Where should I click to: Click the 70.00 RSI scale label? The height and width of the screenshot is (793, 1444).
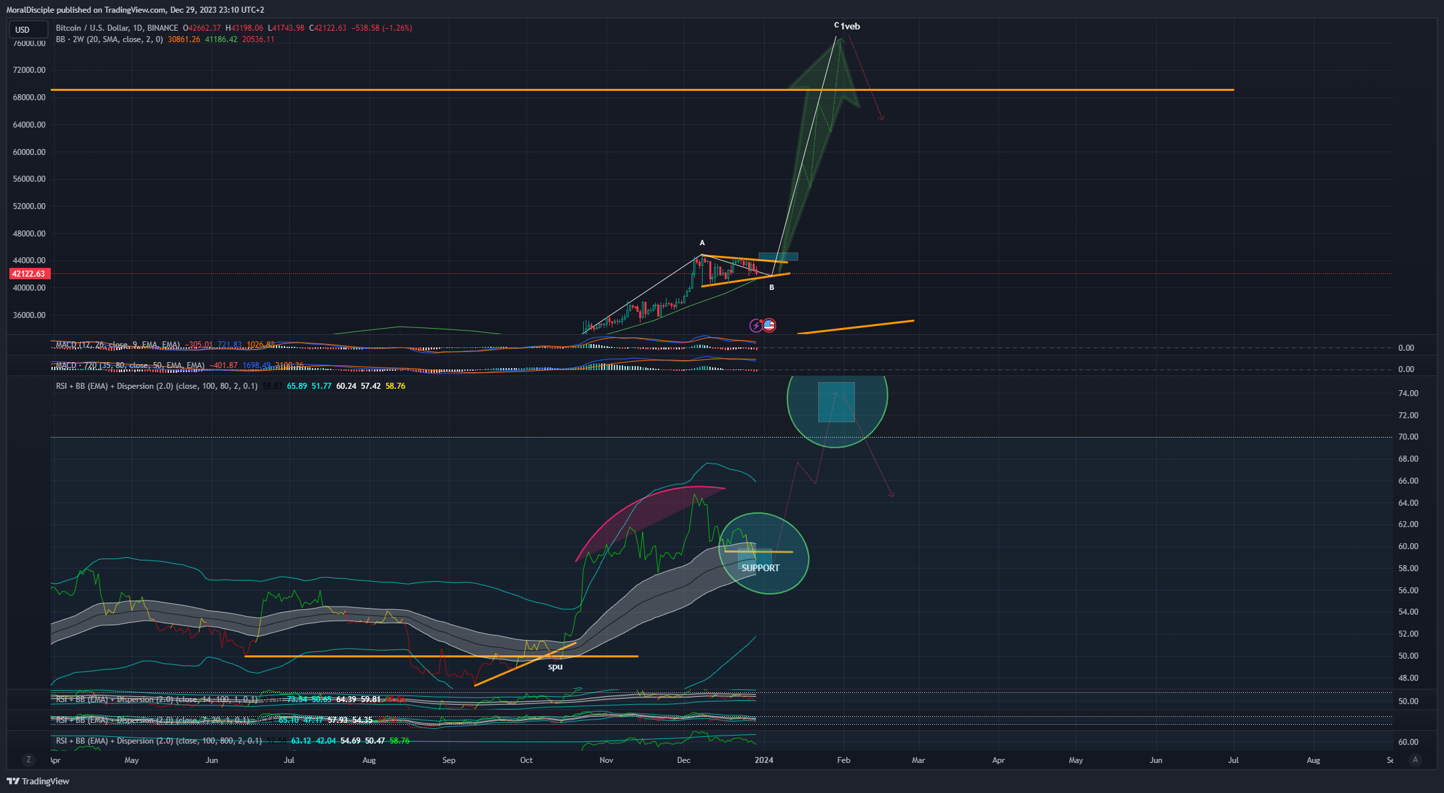[x=1409, y=437]
